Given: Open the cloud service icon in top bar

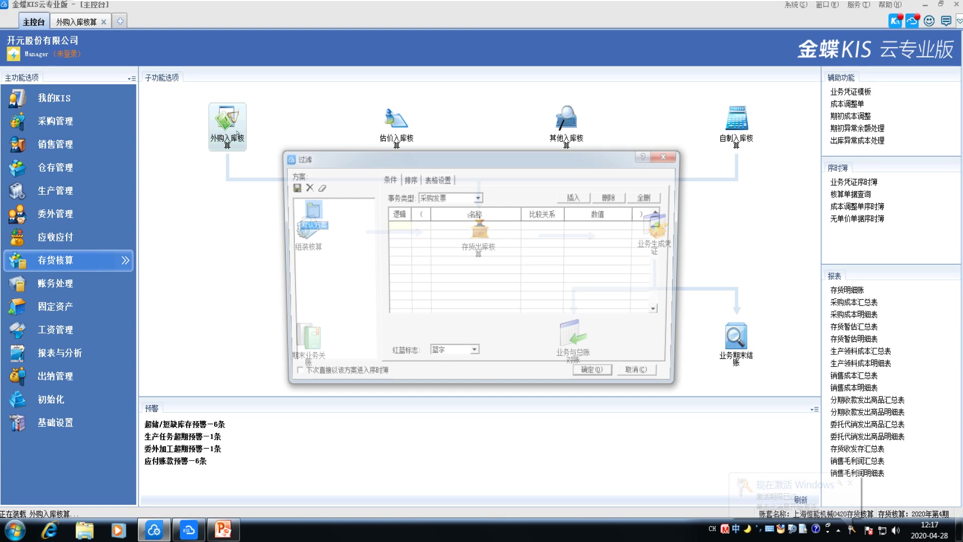Looking at the screenshot, I should (x=912, y=21).
